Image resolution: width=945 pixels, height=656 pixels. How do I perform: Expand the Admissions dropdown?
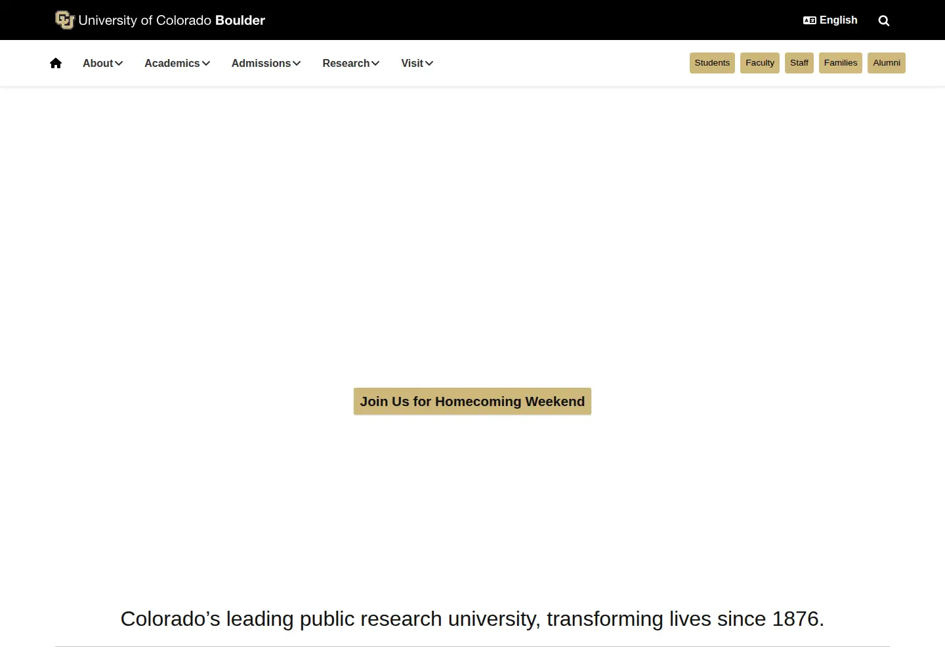pos(266,63)
